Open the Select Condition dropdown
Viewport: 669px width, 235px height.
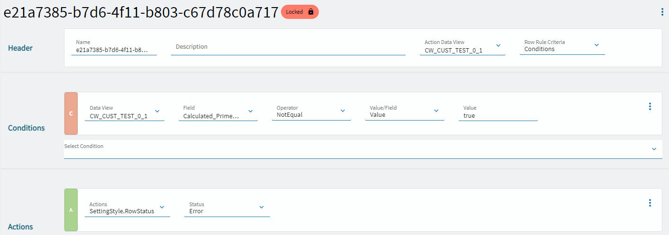(363, 149)
